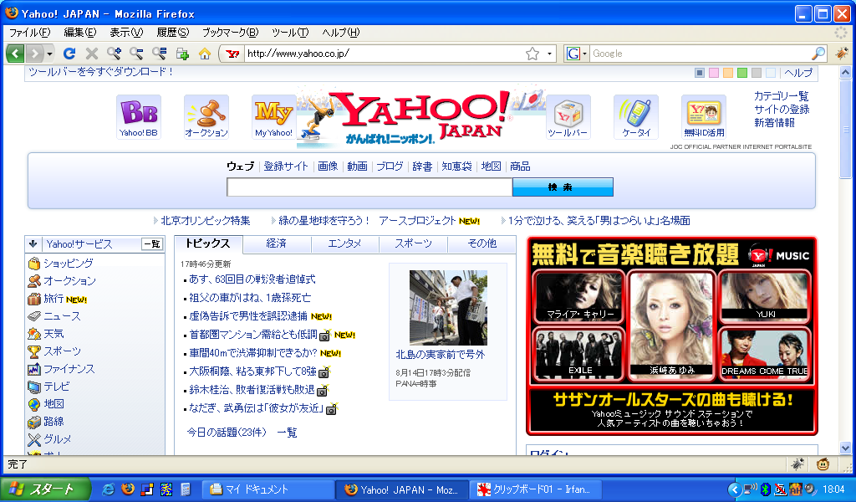The height and width of the screenshot is (502, 856).
Task: Open the 編集(E) menu
Action: pos(80,33)
